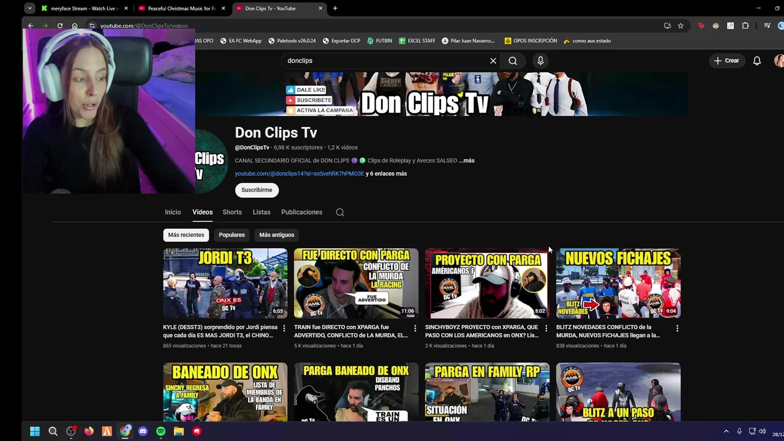Image resolution: width=784 pixels, height=441 pixels.
Task: Click the Crear button
Action: [726, 61]
